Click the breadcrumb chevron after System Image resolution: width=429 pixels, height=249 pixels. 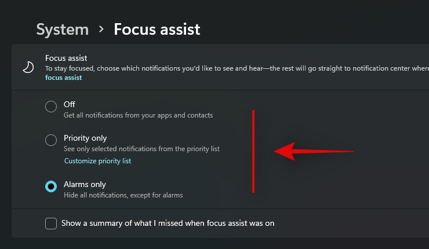(x=101, y=28)
